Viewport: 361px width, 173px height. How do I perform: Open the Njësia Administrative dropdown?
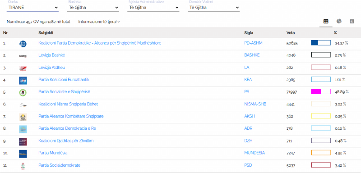click(x=153, y=8)
